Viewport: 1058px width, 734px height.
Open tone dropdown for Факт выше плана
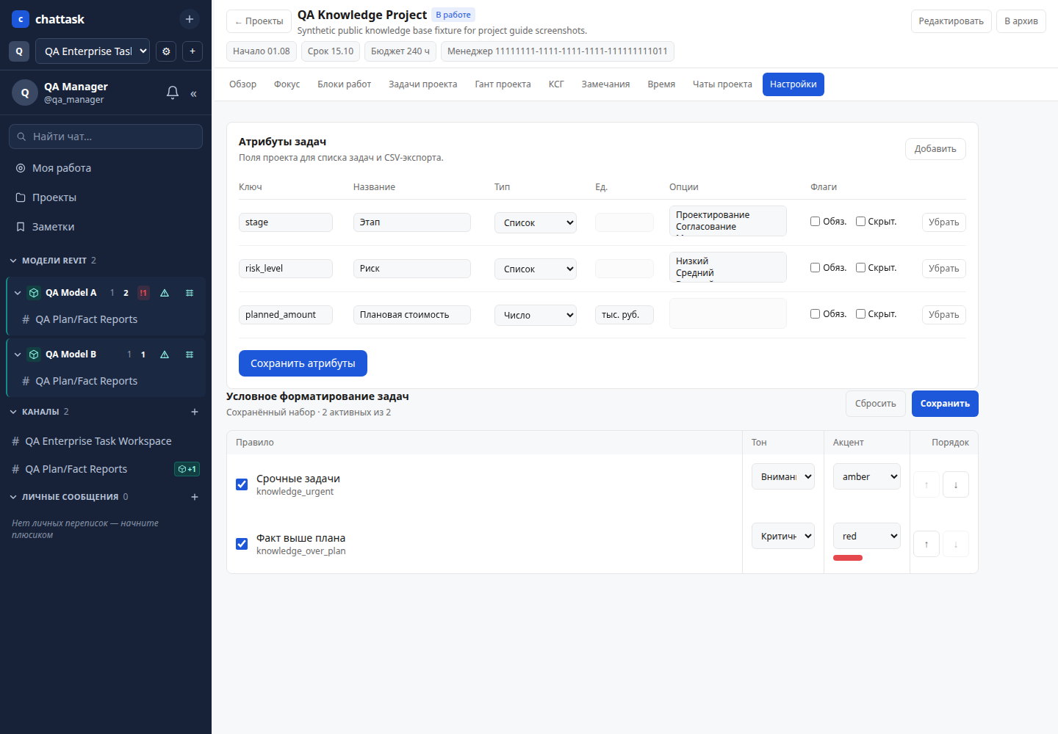point(783,536)
